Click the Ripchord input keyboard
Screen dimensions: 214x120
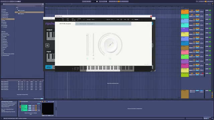click(x=50, y=58)
